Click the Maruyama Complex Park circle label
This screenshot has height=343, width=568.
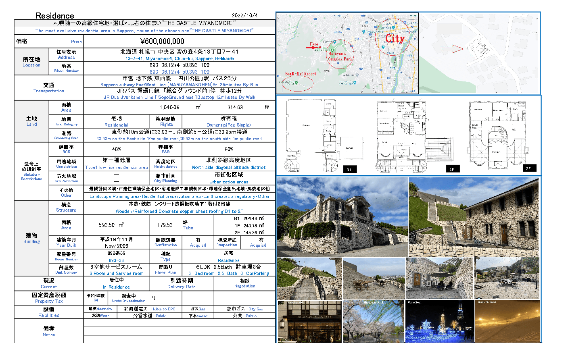[x=340, y=56]
